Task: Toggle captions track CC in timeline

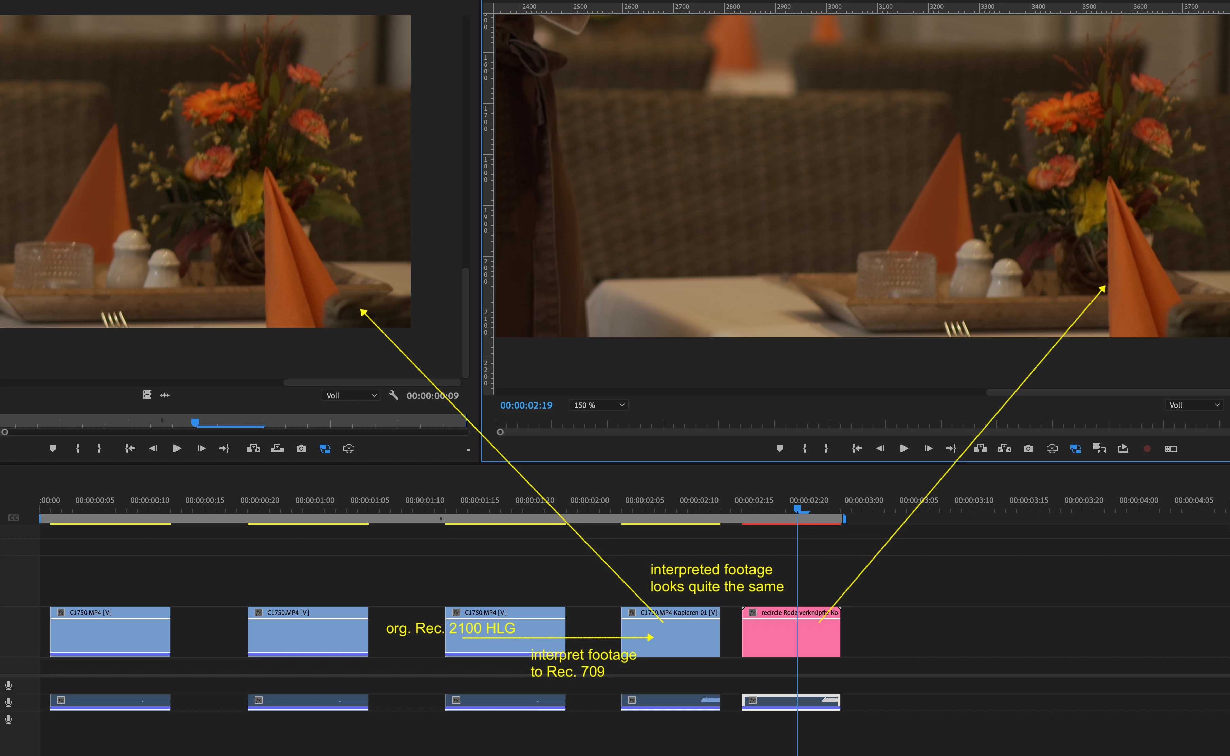Action: click(14, 518)
